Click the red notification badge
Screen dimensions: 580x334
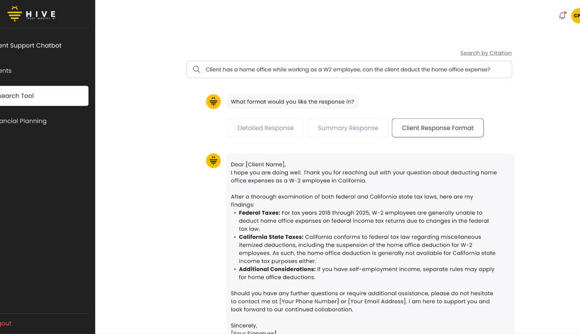tap(565, 11)
